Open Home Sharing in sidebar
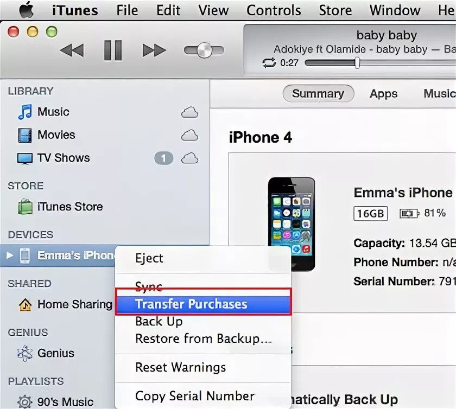Screen dimensions: 456x409 coord(75,304)
